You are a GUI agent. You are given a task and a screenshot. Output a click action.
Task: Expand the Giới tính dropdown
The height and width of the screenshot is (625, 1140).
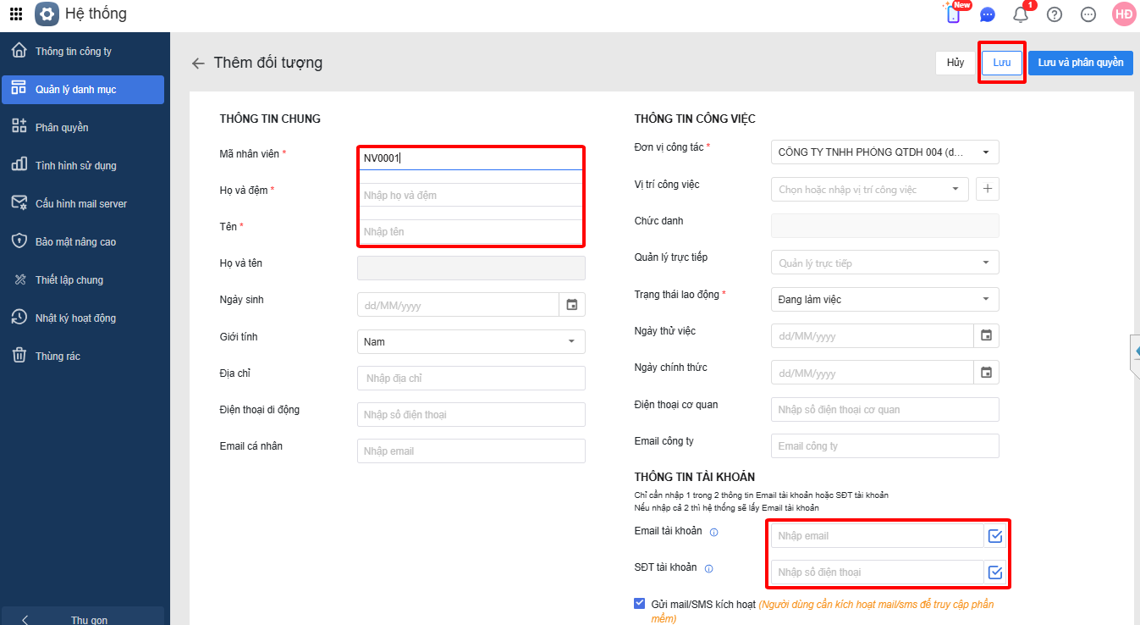pyautogui.click(x=571, y=342)
